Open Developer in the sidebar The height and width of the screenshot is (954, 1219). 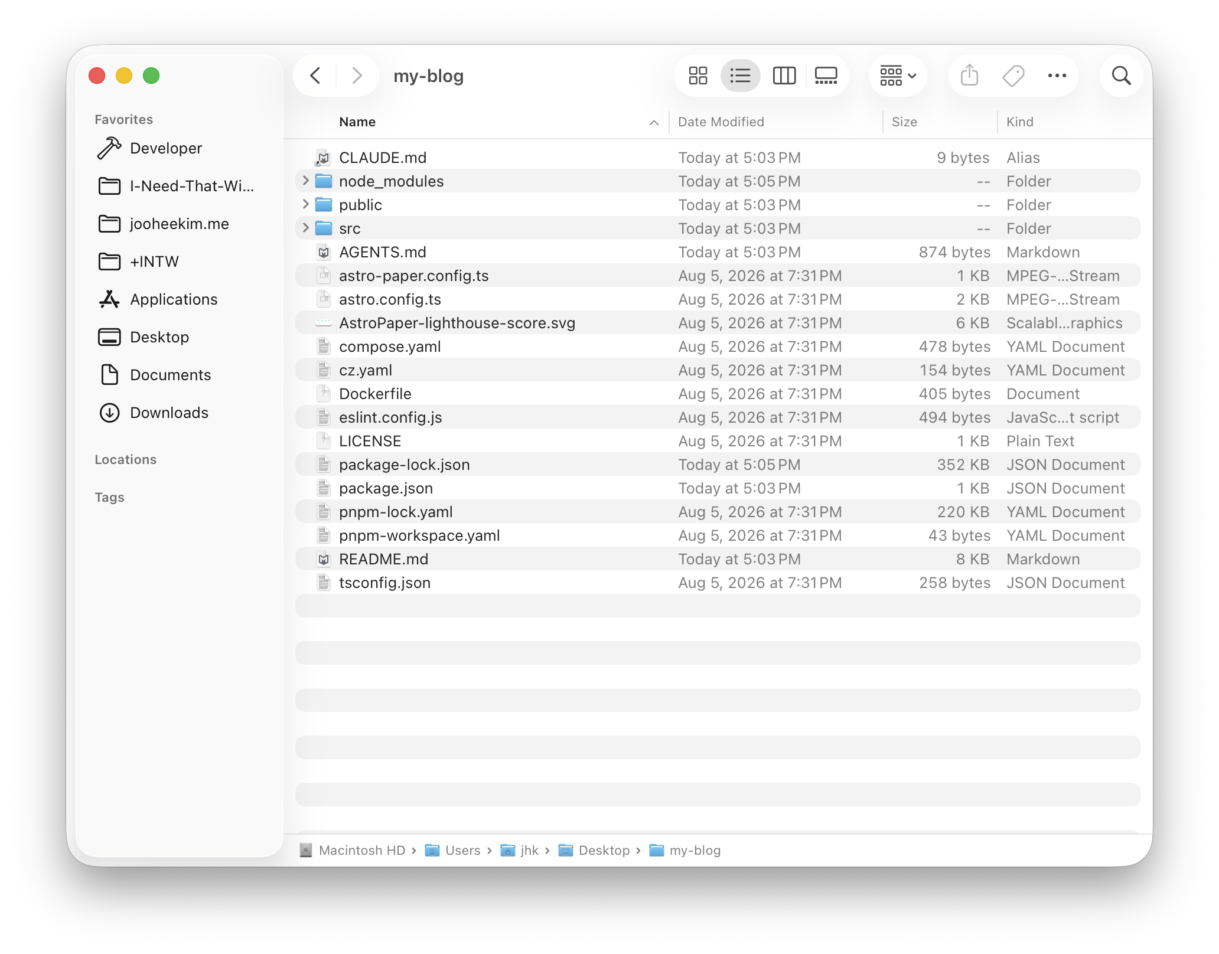[166, 148]
